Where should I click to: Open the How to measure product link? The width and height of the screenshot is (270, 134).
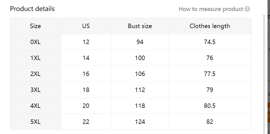[x=211, y=9]
